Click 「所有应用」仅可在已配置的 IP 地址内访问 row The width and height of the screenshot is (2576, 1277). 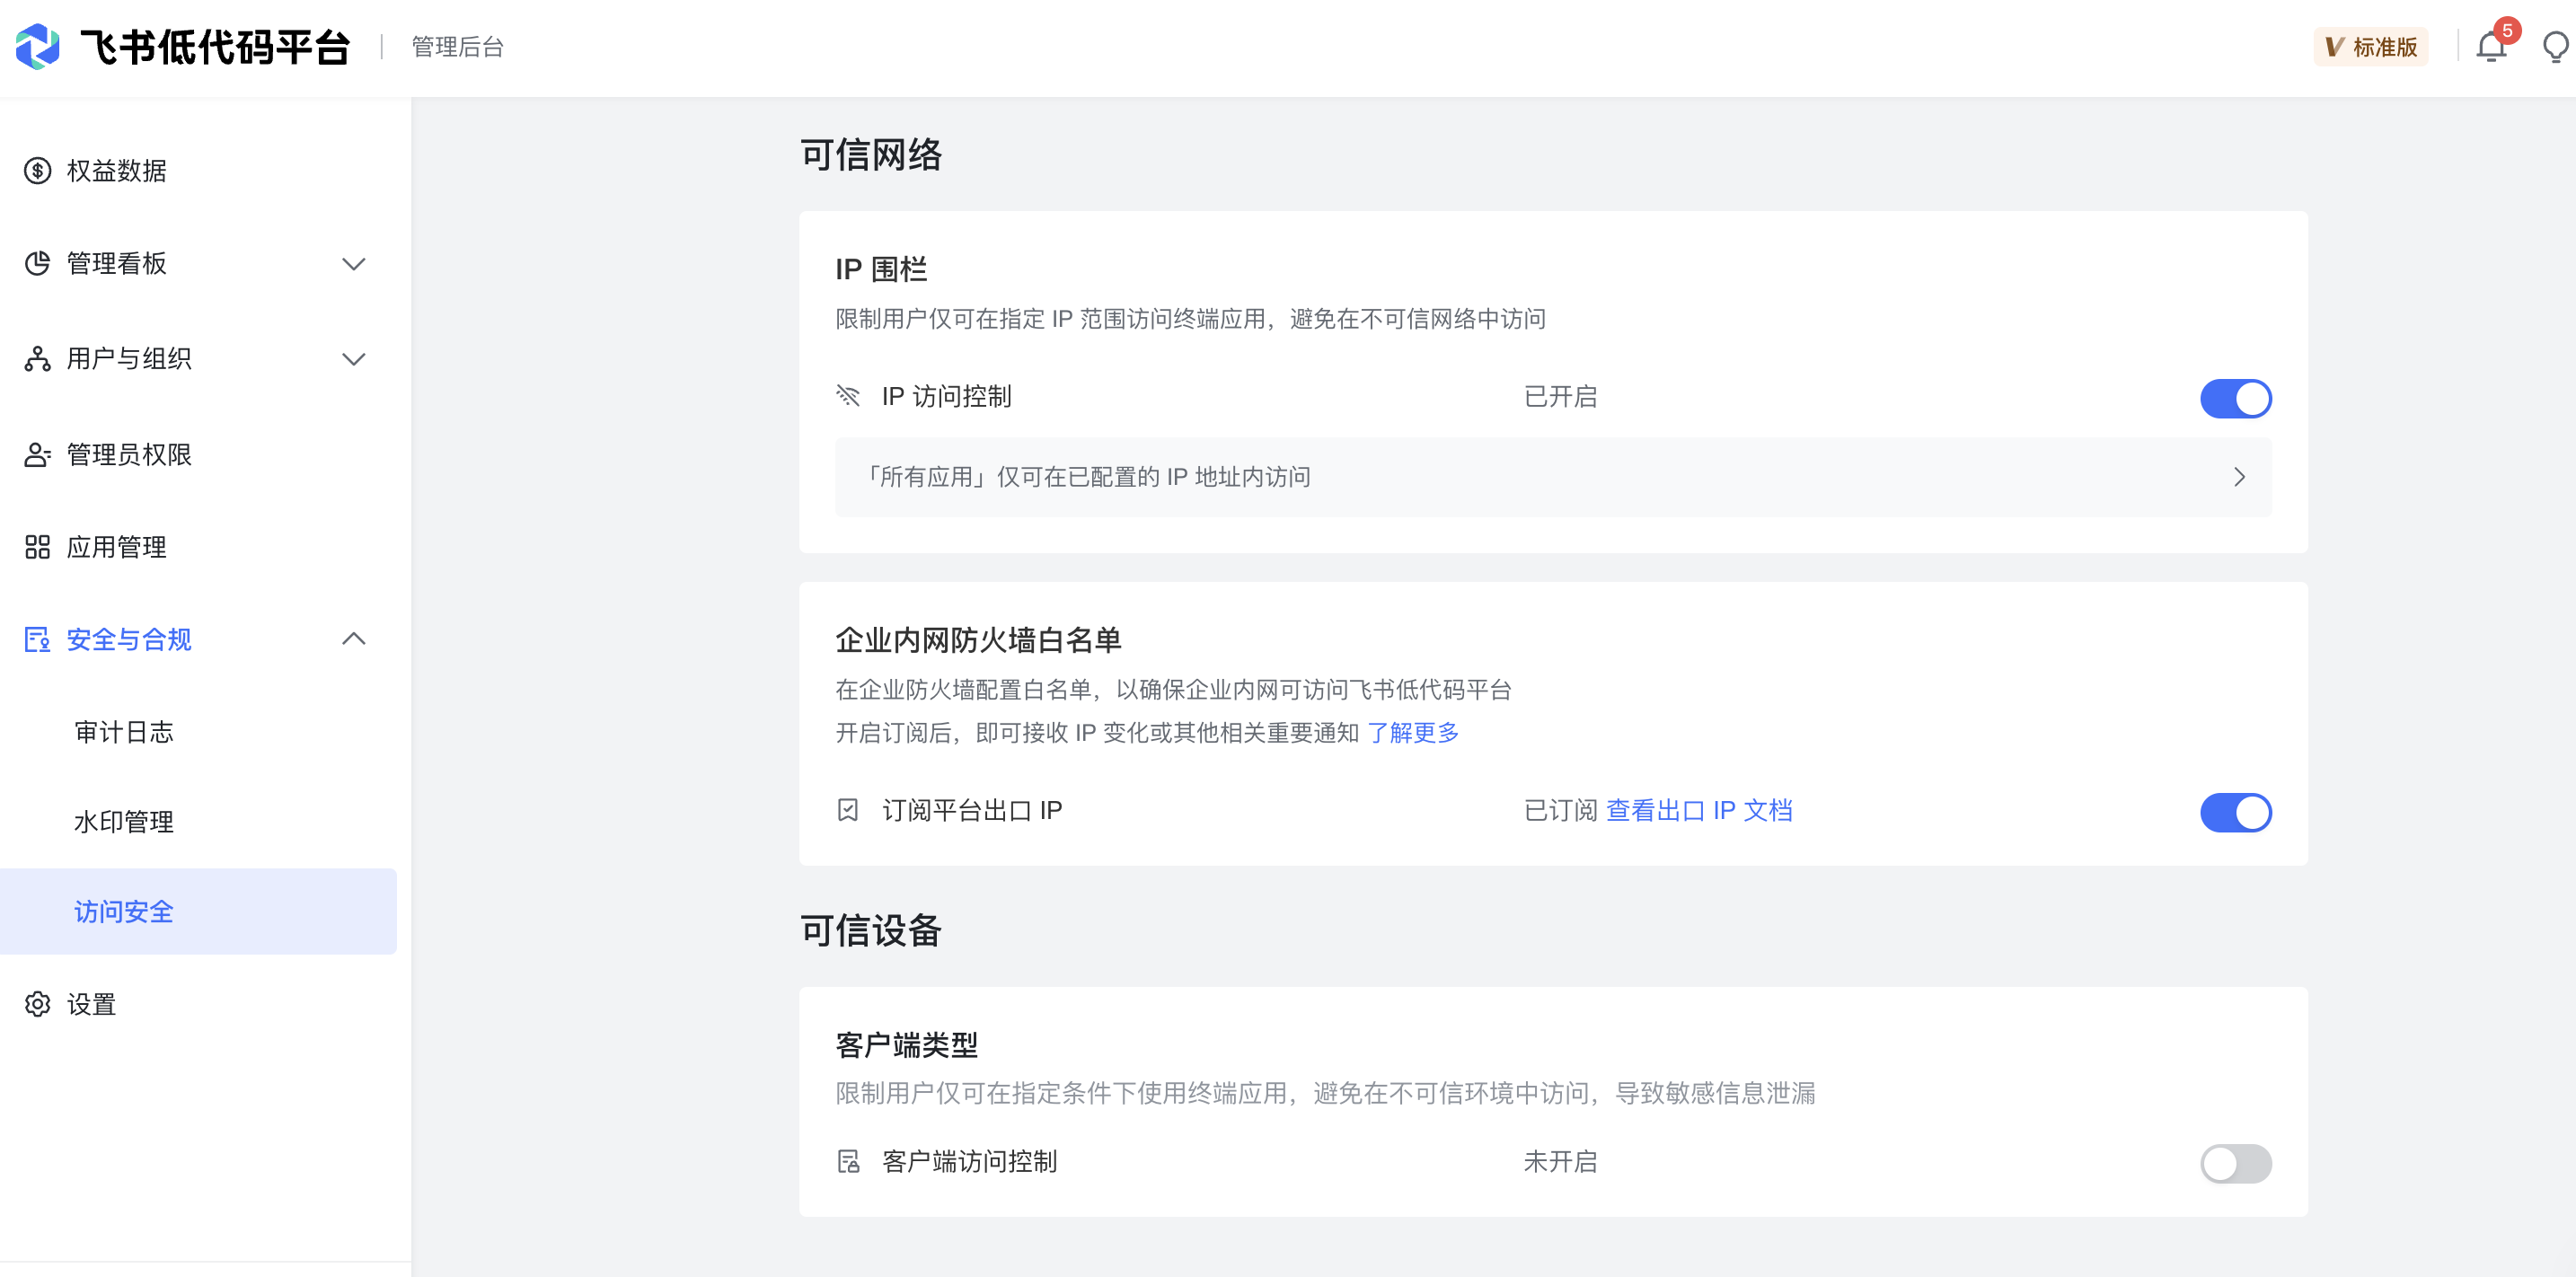pyautogui.click(x=1552, y=477)
